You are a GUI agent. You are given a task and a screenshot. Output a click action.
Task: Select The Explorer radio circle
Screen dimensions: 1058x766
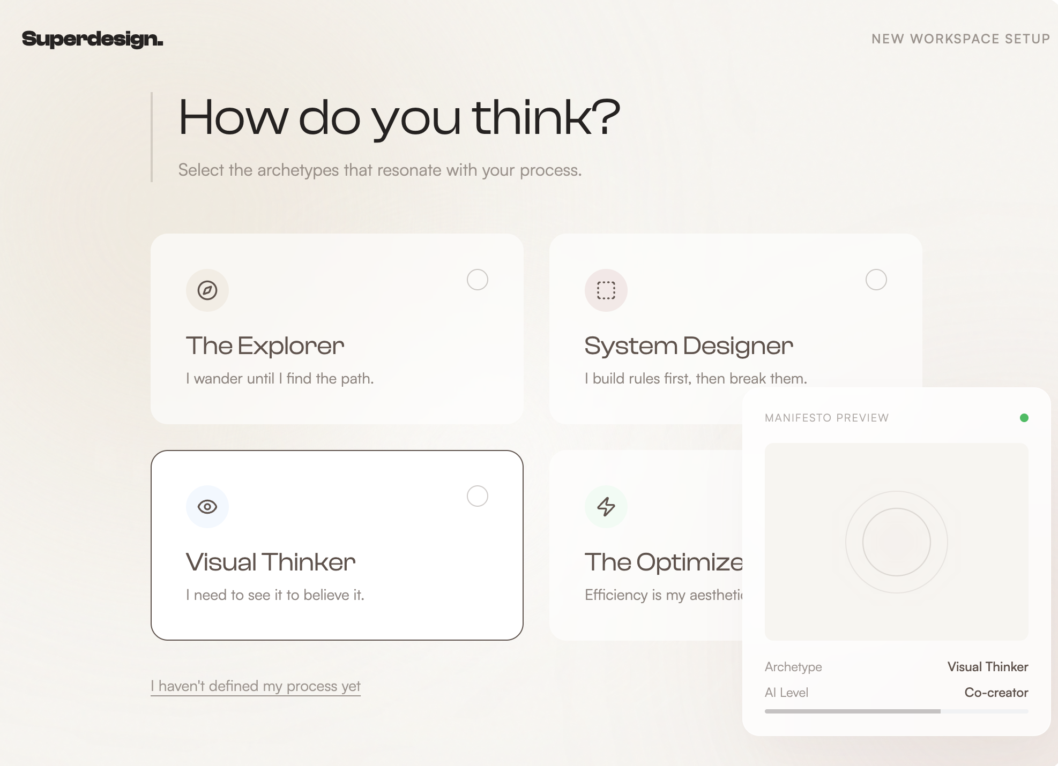point(478,280)
